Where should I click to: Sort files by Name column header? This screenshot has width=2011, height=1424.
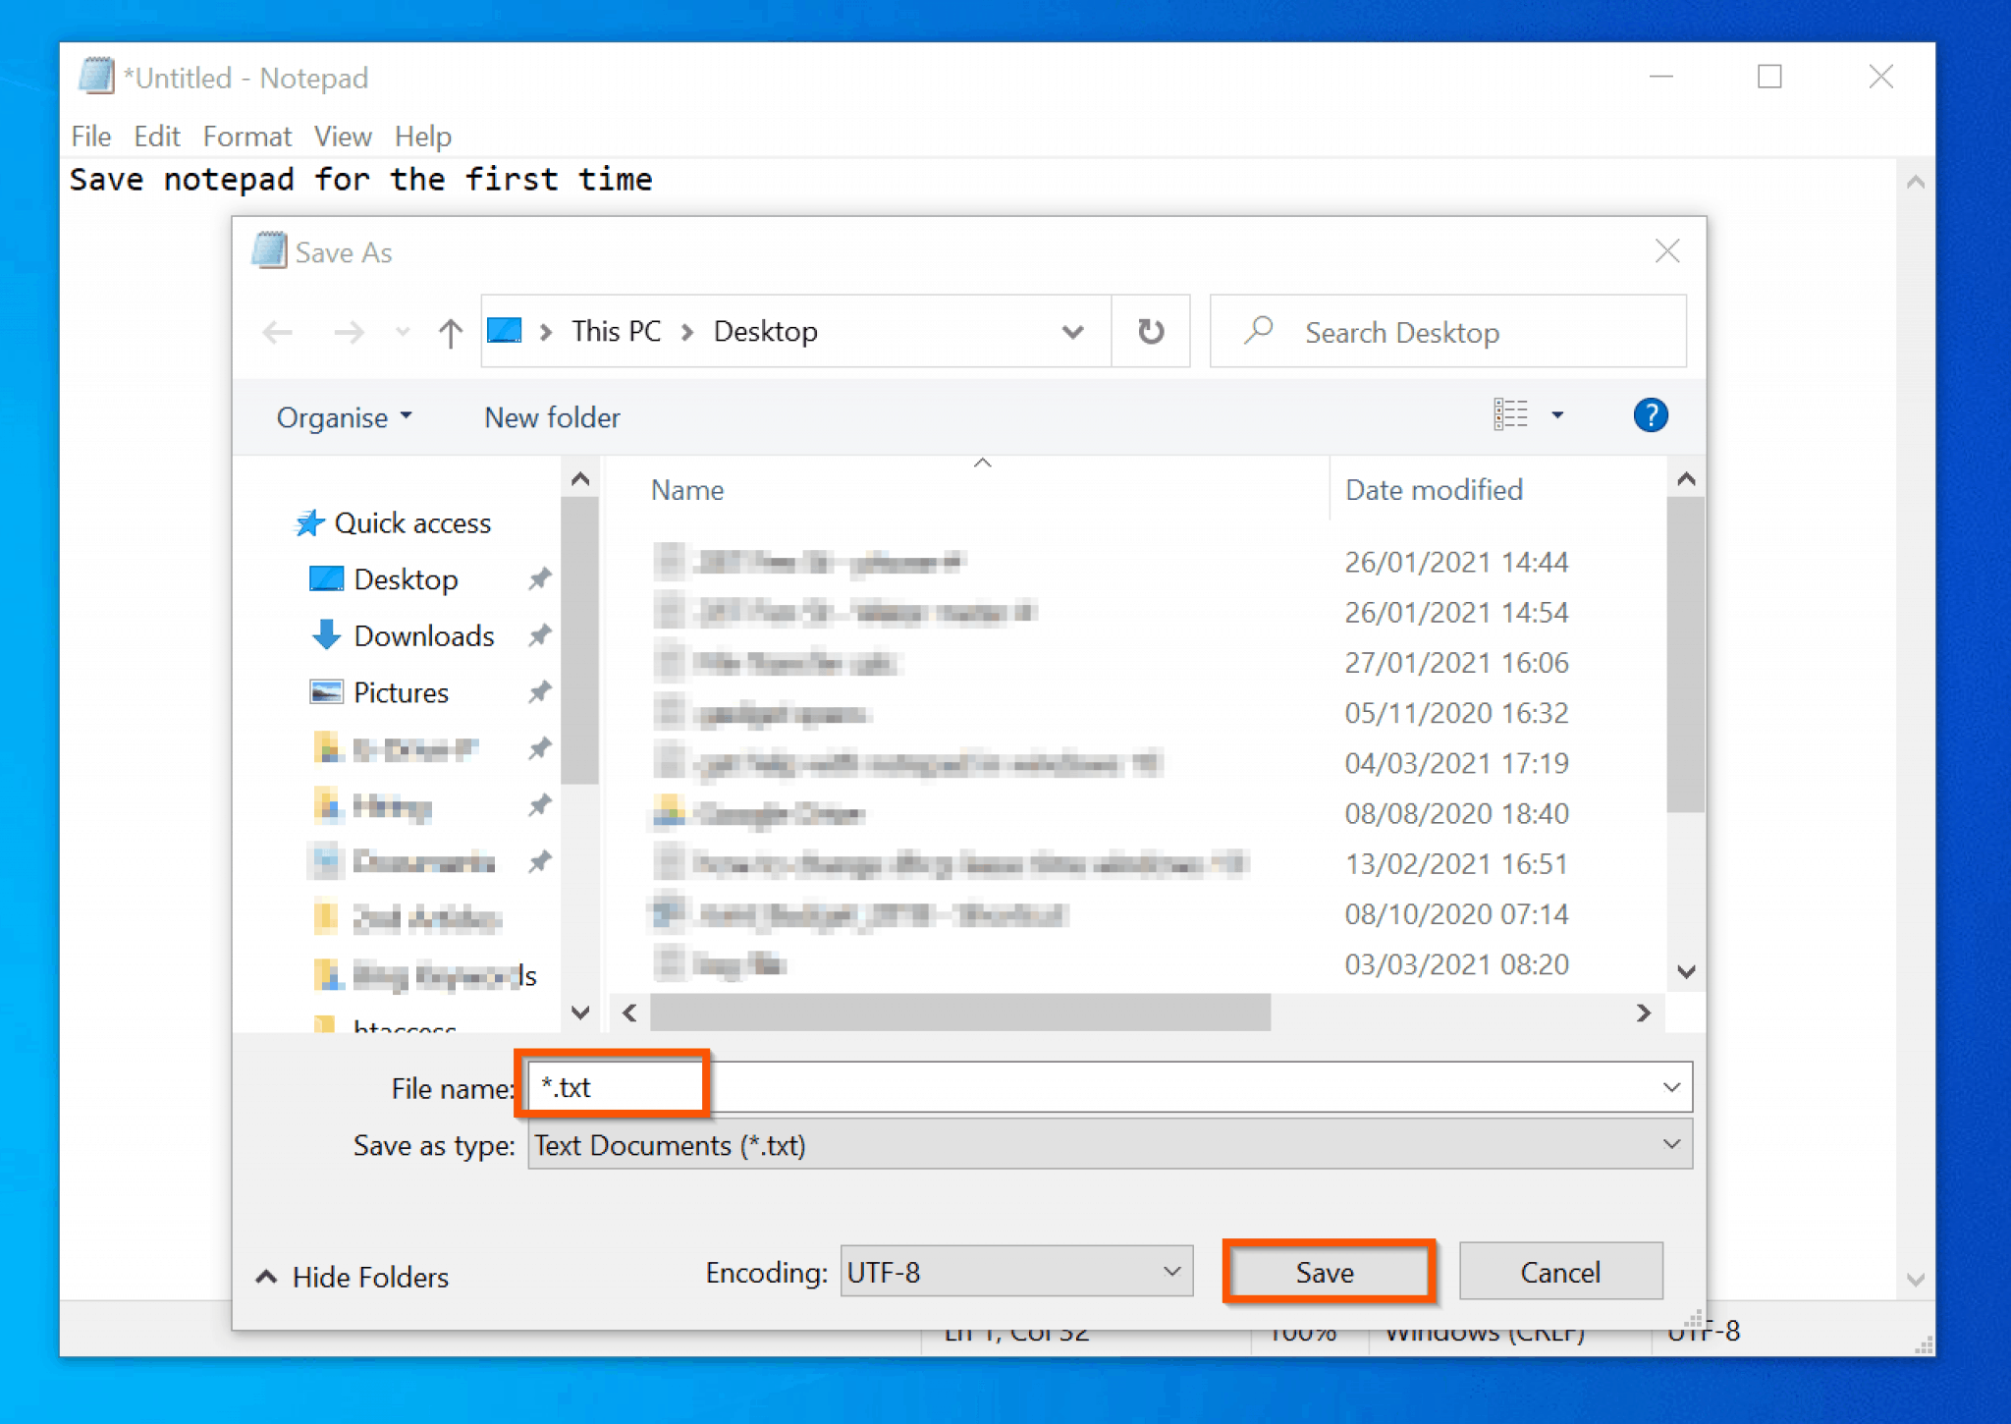tap(687, 490)
